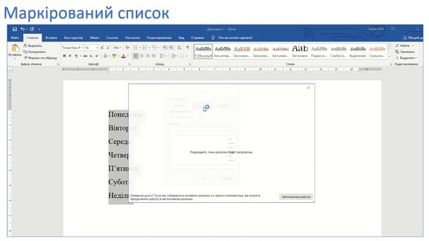
Task: Increase the font size
Action: point(102,48)
